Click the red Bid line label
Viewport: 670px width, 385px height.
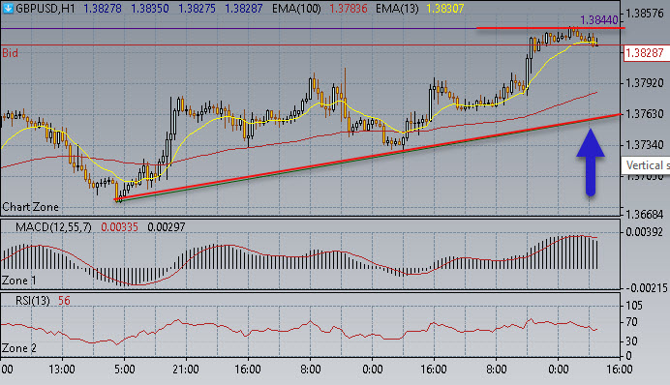pyautogui.click(x=11, y=53)
